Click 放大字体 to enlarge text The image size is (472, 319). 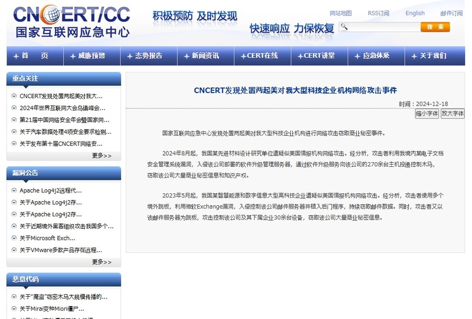(453, 114)
